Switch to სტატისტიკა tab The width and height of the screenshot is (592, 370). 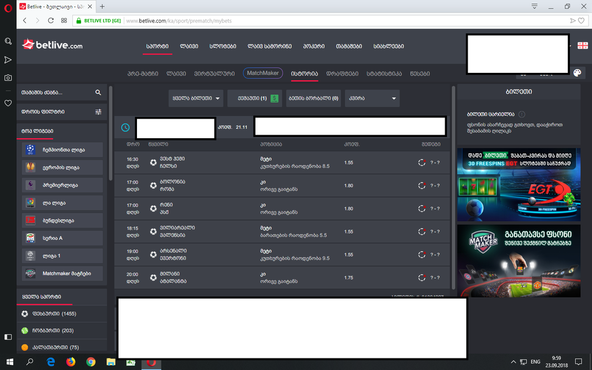coord(384,73)
